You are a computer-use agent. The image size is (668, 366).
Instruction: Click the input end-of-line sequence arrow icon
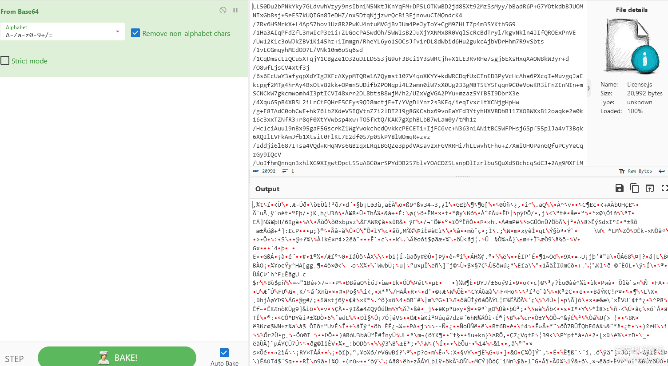click(662, 171)
